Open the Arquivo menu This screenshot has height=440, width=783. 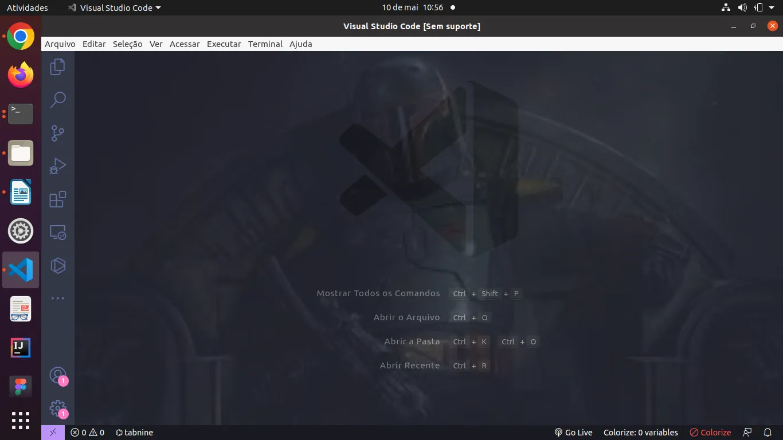coord(60,44)
